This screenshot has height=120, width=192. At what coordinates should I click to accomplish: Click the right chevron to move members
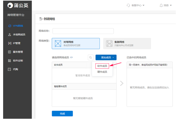(x=121, y=83)
